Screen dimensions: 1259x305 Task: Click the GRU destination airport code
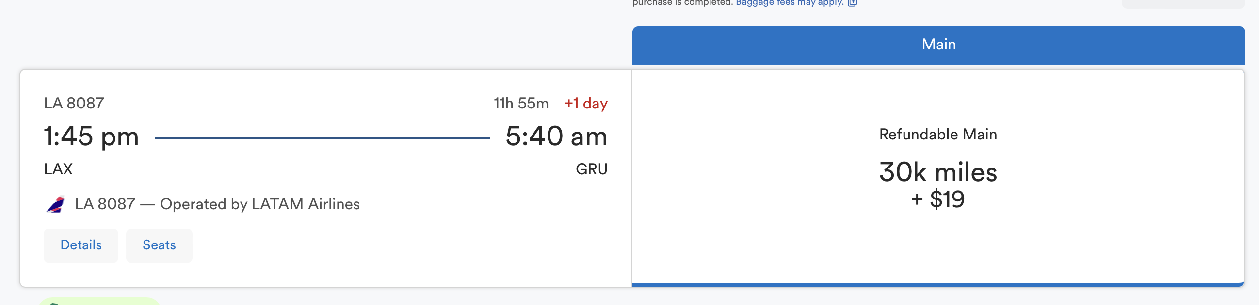[591, 169]
